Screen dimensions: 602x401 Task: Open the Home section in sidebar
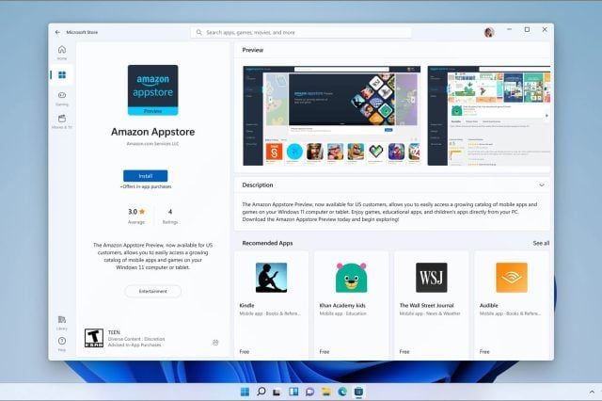(x=62, y=52)
